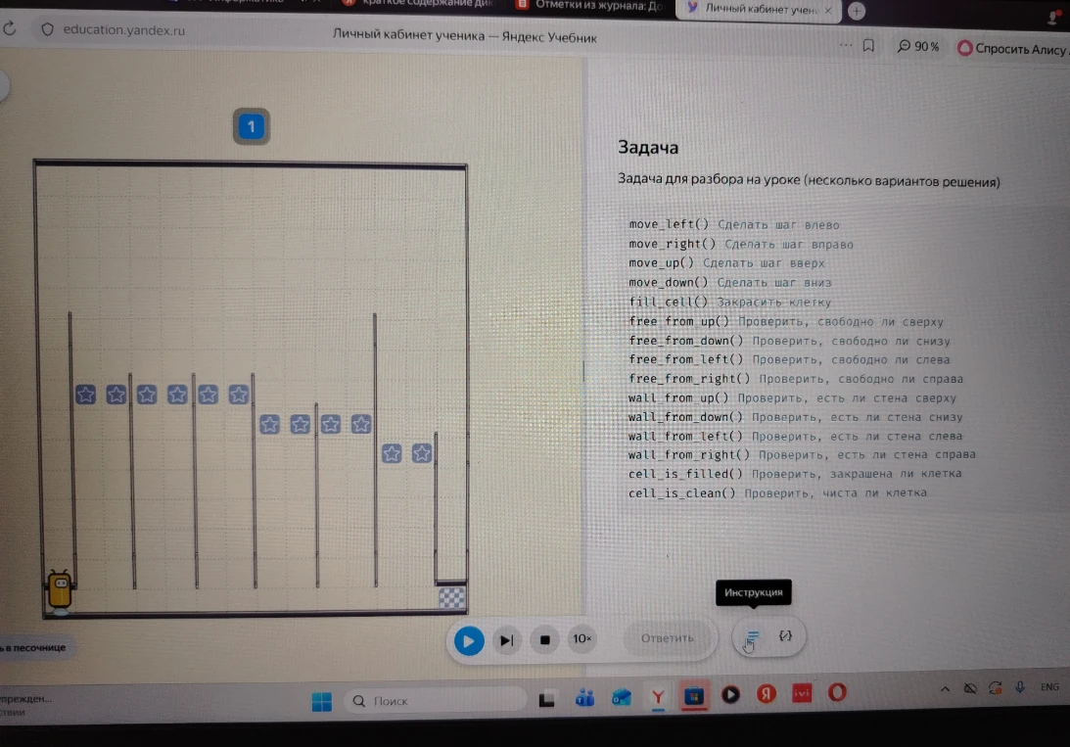Screen dimensions: 1070x747
Task: Click the wall_from_right() command line
Action: [802, 454]
